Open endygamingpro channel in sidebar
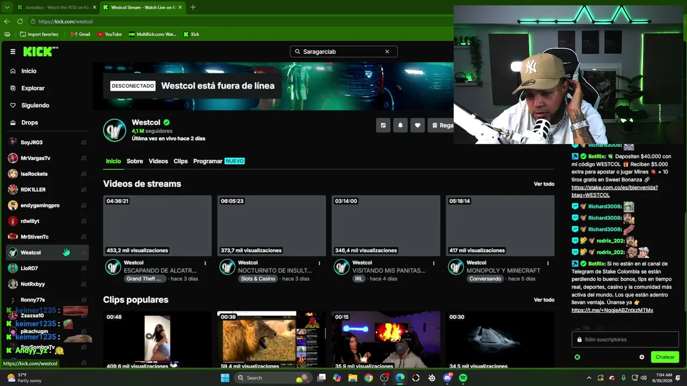This screenshot has height=386, width=687. (47, 205)
